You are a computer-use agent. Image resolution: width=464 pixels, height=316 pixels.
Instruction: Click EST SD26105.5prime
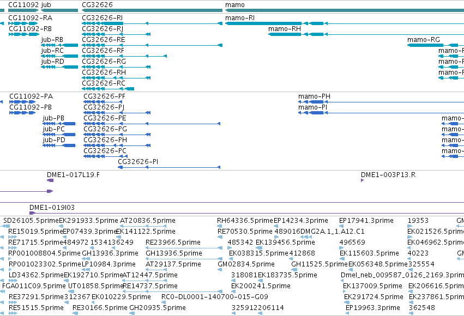(31, 221)
